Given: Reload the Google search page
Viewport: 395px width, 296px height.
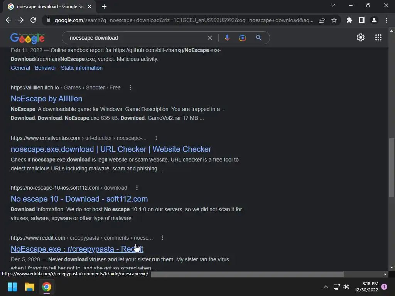Looking at the screenshot, I should 33,20.
